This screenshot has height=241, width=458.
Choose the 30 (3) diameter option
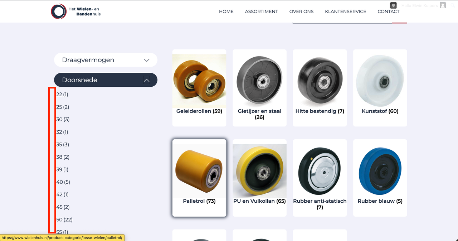(63, 119)
